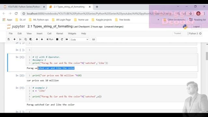Click the Trusted notebook indicator
208x117 pixels.
(177, 33)
